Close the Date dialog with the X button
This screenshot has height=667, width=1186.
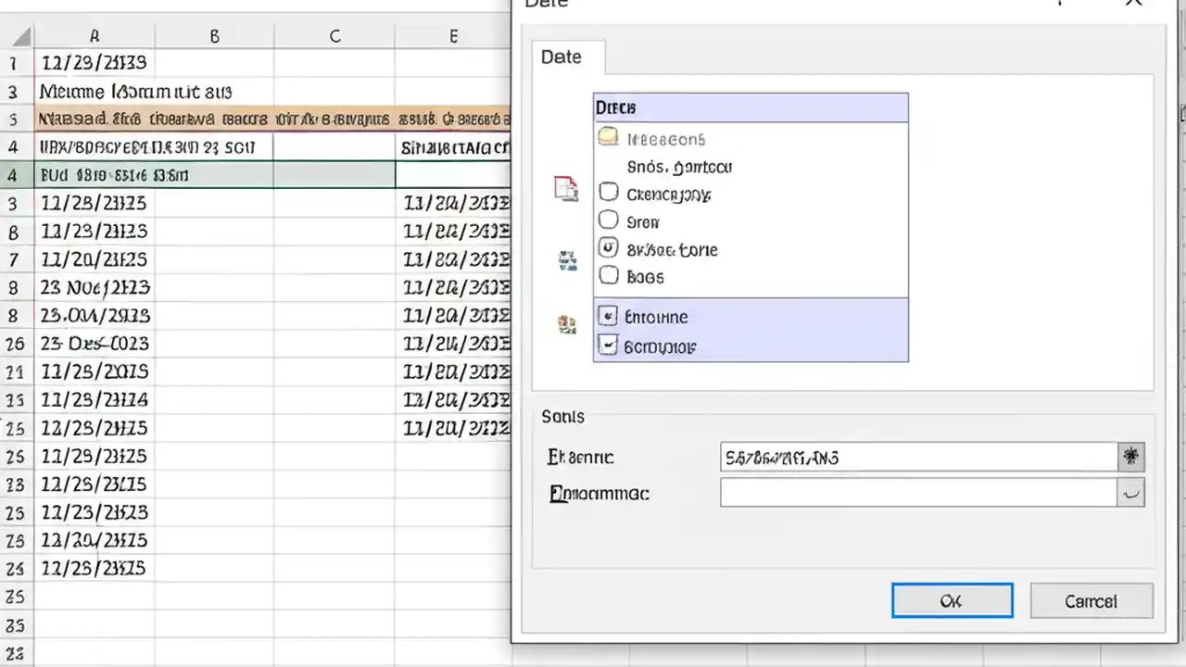[1134, 5]
